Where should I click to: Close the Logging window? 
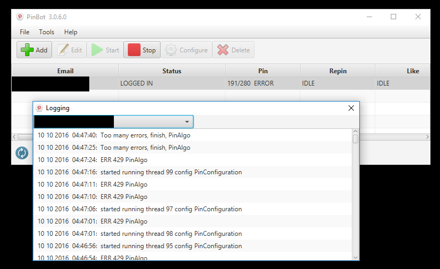coord(351,108)
